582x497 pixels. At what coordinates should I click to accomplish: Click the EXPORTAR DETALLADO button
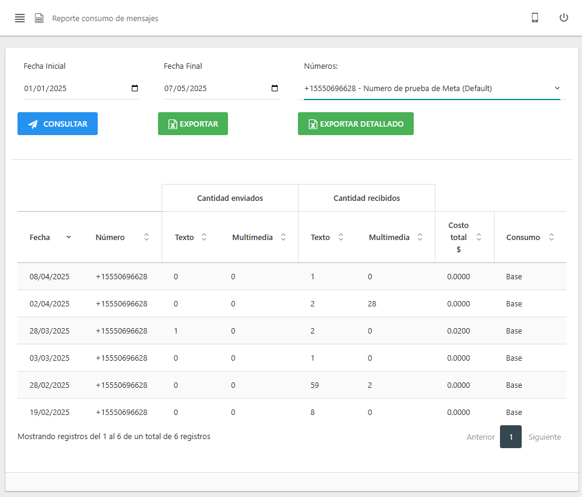point(356,124)
